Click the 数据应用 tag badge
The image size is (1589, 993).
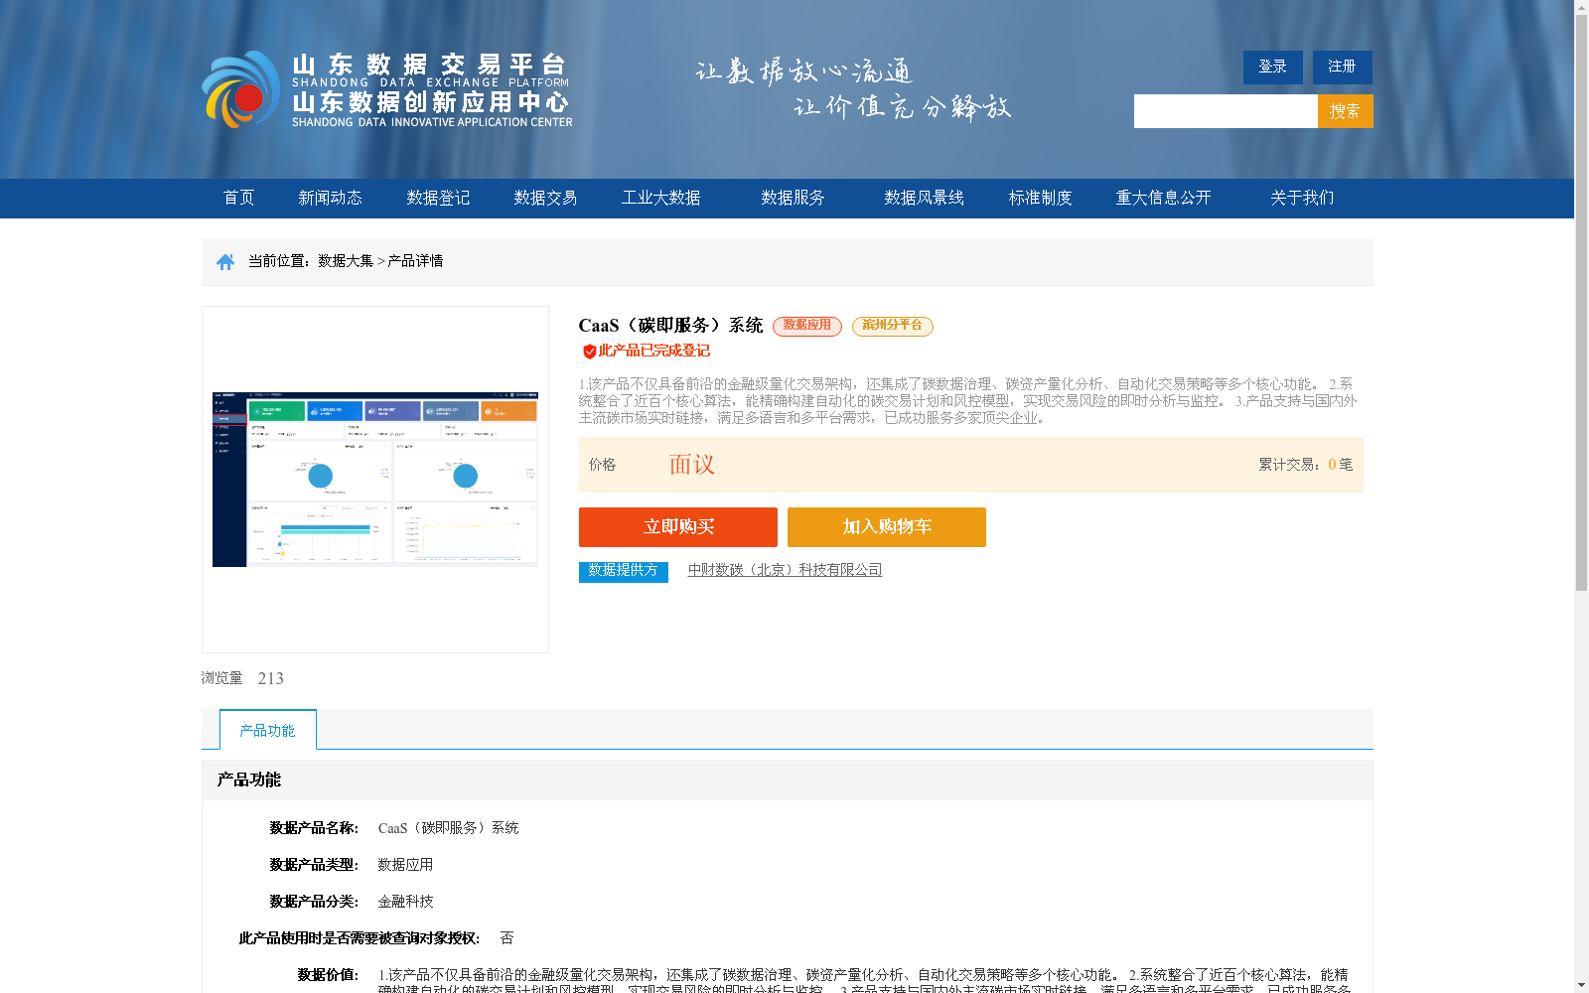click(807, 326)
